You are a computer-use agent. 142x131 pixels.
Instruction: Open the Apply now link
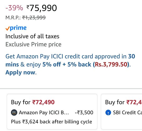20,72
